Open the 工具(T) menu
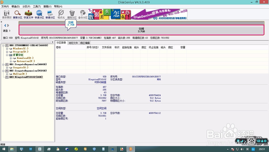Image resolution: width=269 pixels, height=152 pixels. [x=37, y=6]
